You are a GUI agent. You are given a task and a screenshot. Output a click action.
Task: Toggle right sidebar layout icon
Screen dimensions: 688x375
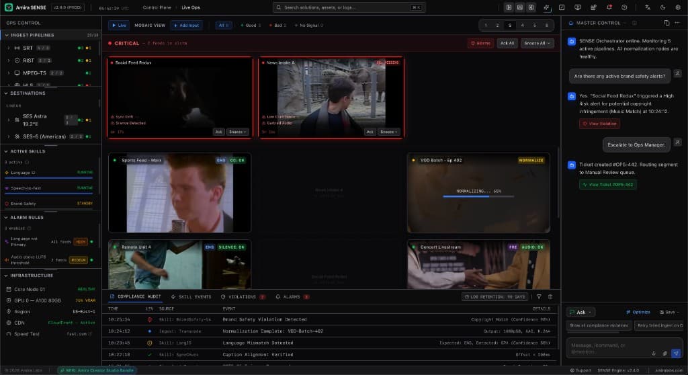[x=531, y=7]
